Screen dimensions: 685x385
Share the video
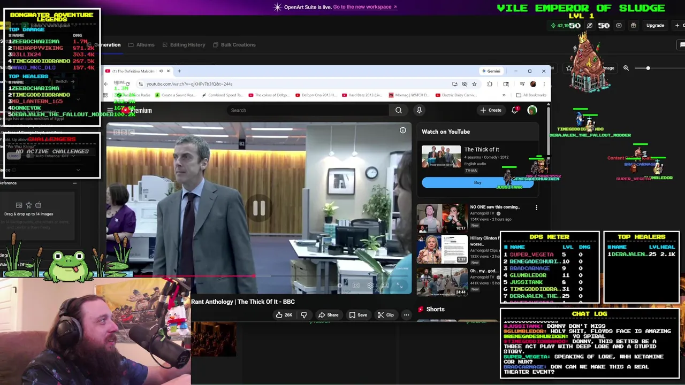[328, 315]
